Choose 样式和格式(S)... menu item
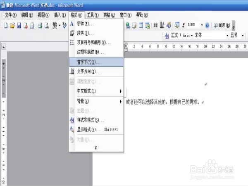The width and height of the screenshot is (248, 186). 96,120
